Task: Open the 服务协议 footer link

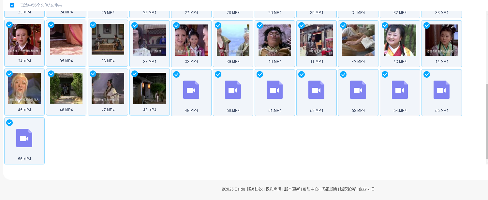Action: (x=255, y=189)
